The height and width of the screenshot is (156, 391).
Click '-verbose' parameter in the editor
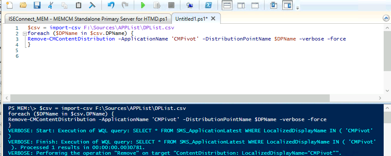coord(312,39)
